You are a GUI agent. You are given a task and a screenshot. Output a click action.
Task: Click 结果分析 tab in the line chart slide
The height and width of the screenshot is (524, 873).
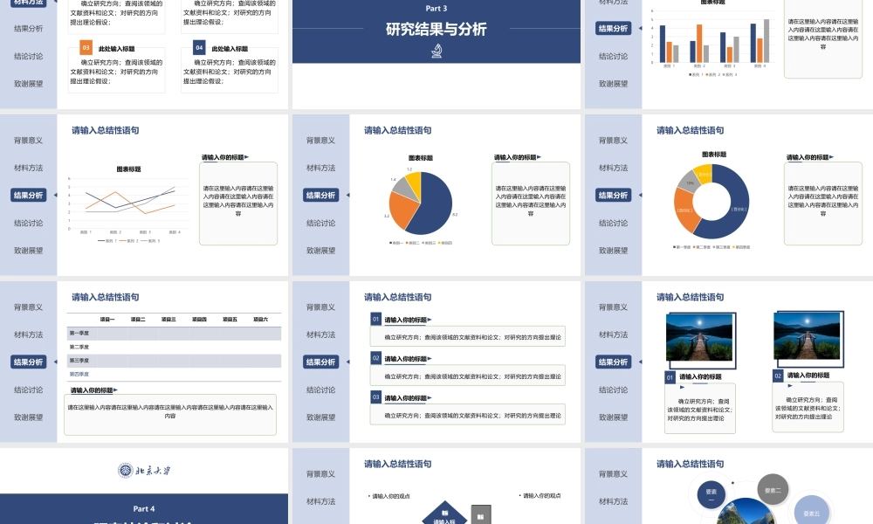pyautogui.click(x=29, y=196)
